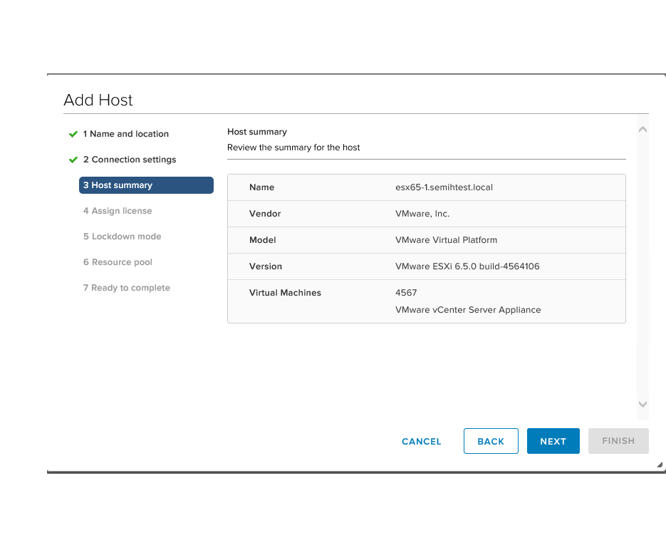Click the ESXi 6.5.0 build version value
The width and height of the screenshot is (666, 545).
pos(467,266)
